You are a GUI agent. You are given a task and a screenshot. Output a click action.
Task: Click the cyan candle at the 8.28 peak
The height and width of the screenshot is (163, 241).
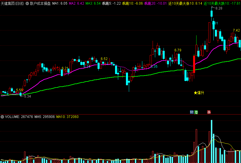point(211,14)
